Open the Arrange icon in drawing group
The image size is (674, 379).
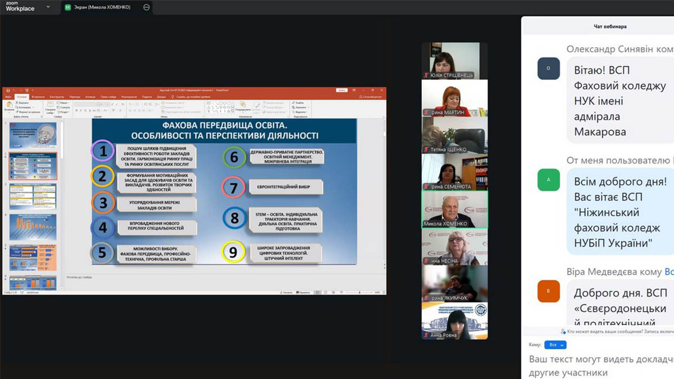coord(243,107)
